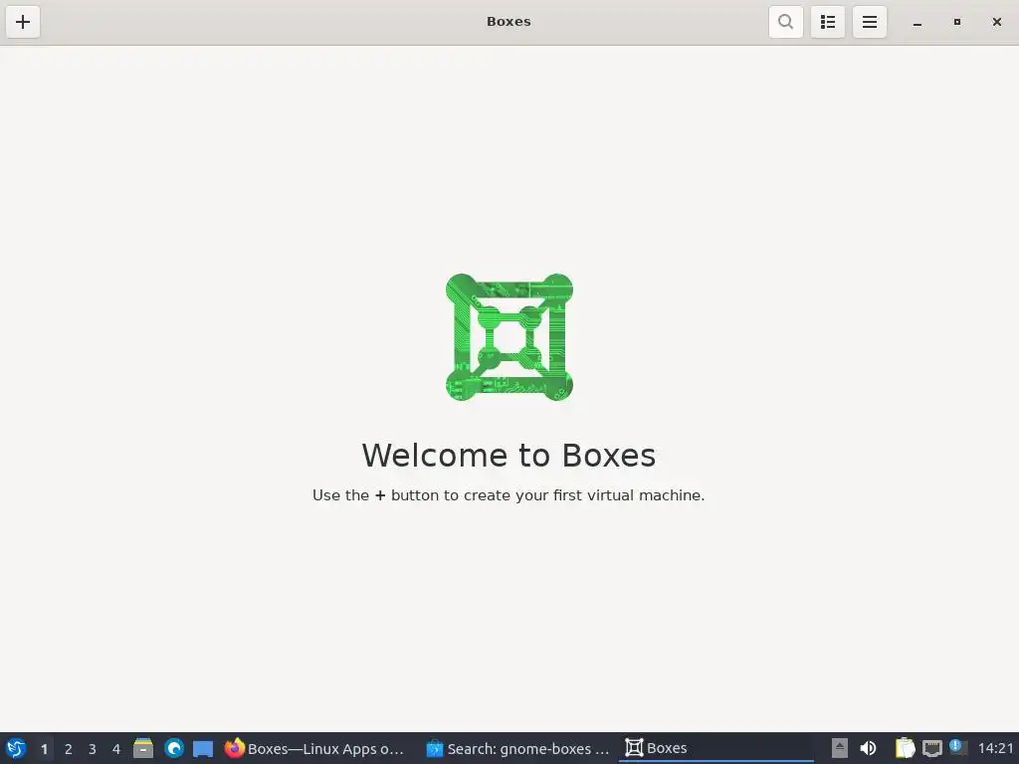The image size is (1019, 764).
Task: Launch the blue swirl browser icon in the taskbar
Action: (173, 748)
